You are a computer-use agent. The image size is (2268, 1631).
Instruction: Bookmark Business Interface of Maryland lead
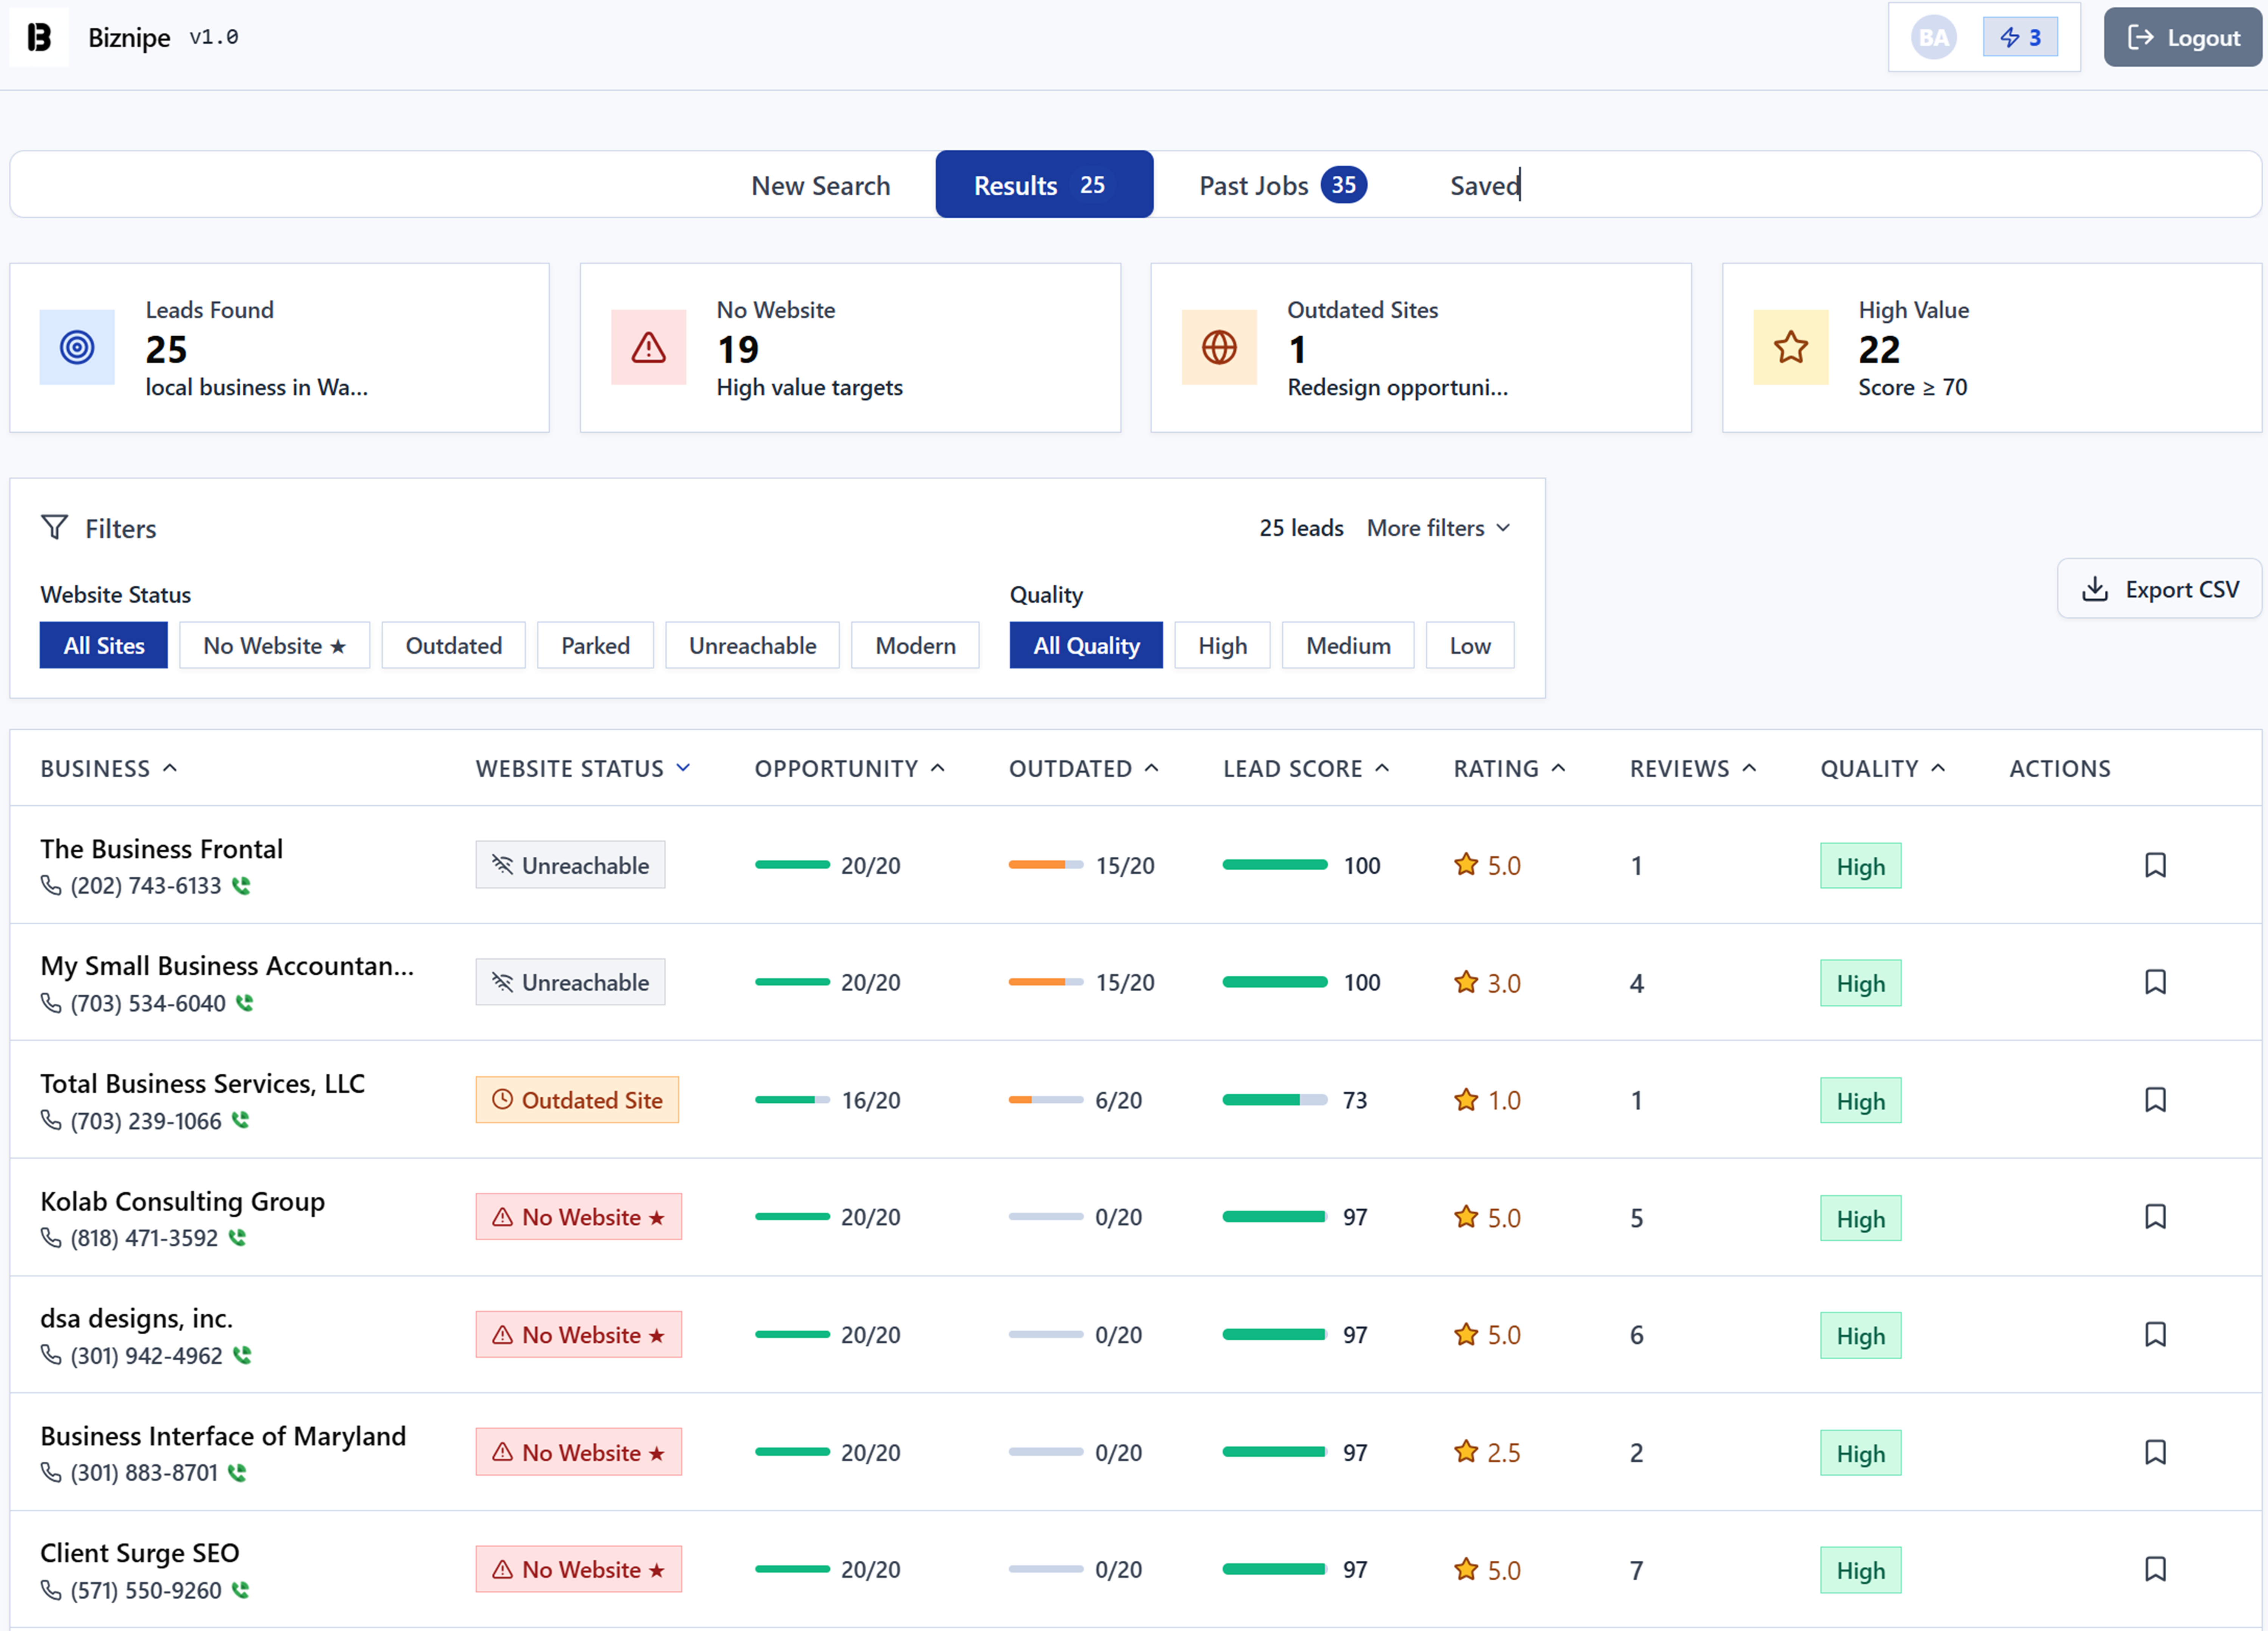coord(2155,1452)
